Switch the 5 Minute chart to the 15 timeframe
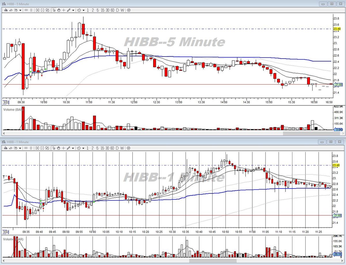Screen dimensions: 346x265 [x=103, y=10]
